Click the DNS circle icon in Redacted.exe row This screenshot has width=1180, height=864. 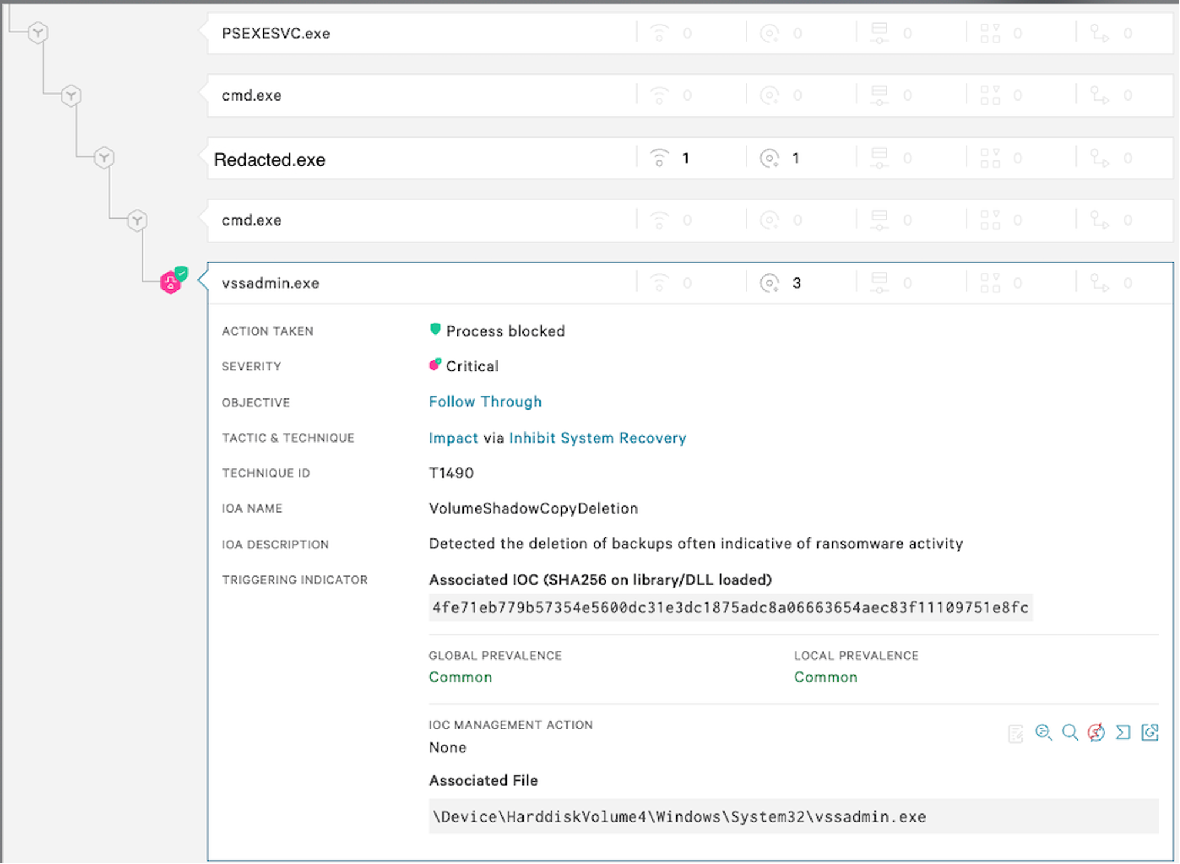tap(769, 158)
